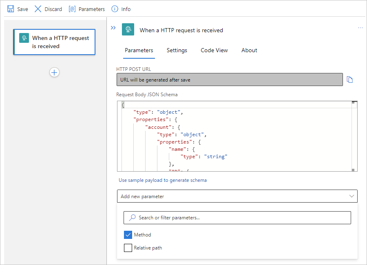Switch to the Settings tab
This screenshot has height=265, width=367.
point(177,50)
